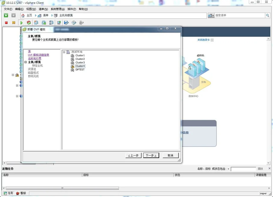Click 关闭选项卡 link
273x197 pixels.
[x=203, y=40]
